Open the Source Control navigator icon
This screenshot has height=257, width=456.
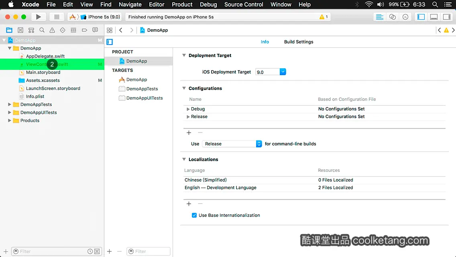point(20,30)
